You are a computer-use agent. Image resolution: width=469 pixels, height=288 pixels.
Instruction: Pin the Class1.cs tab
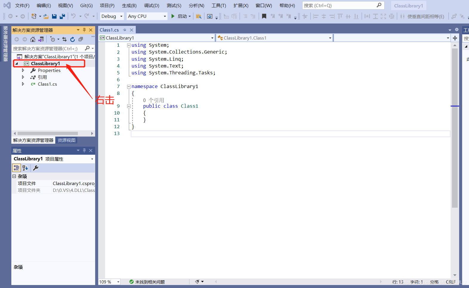[125, 30]
